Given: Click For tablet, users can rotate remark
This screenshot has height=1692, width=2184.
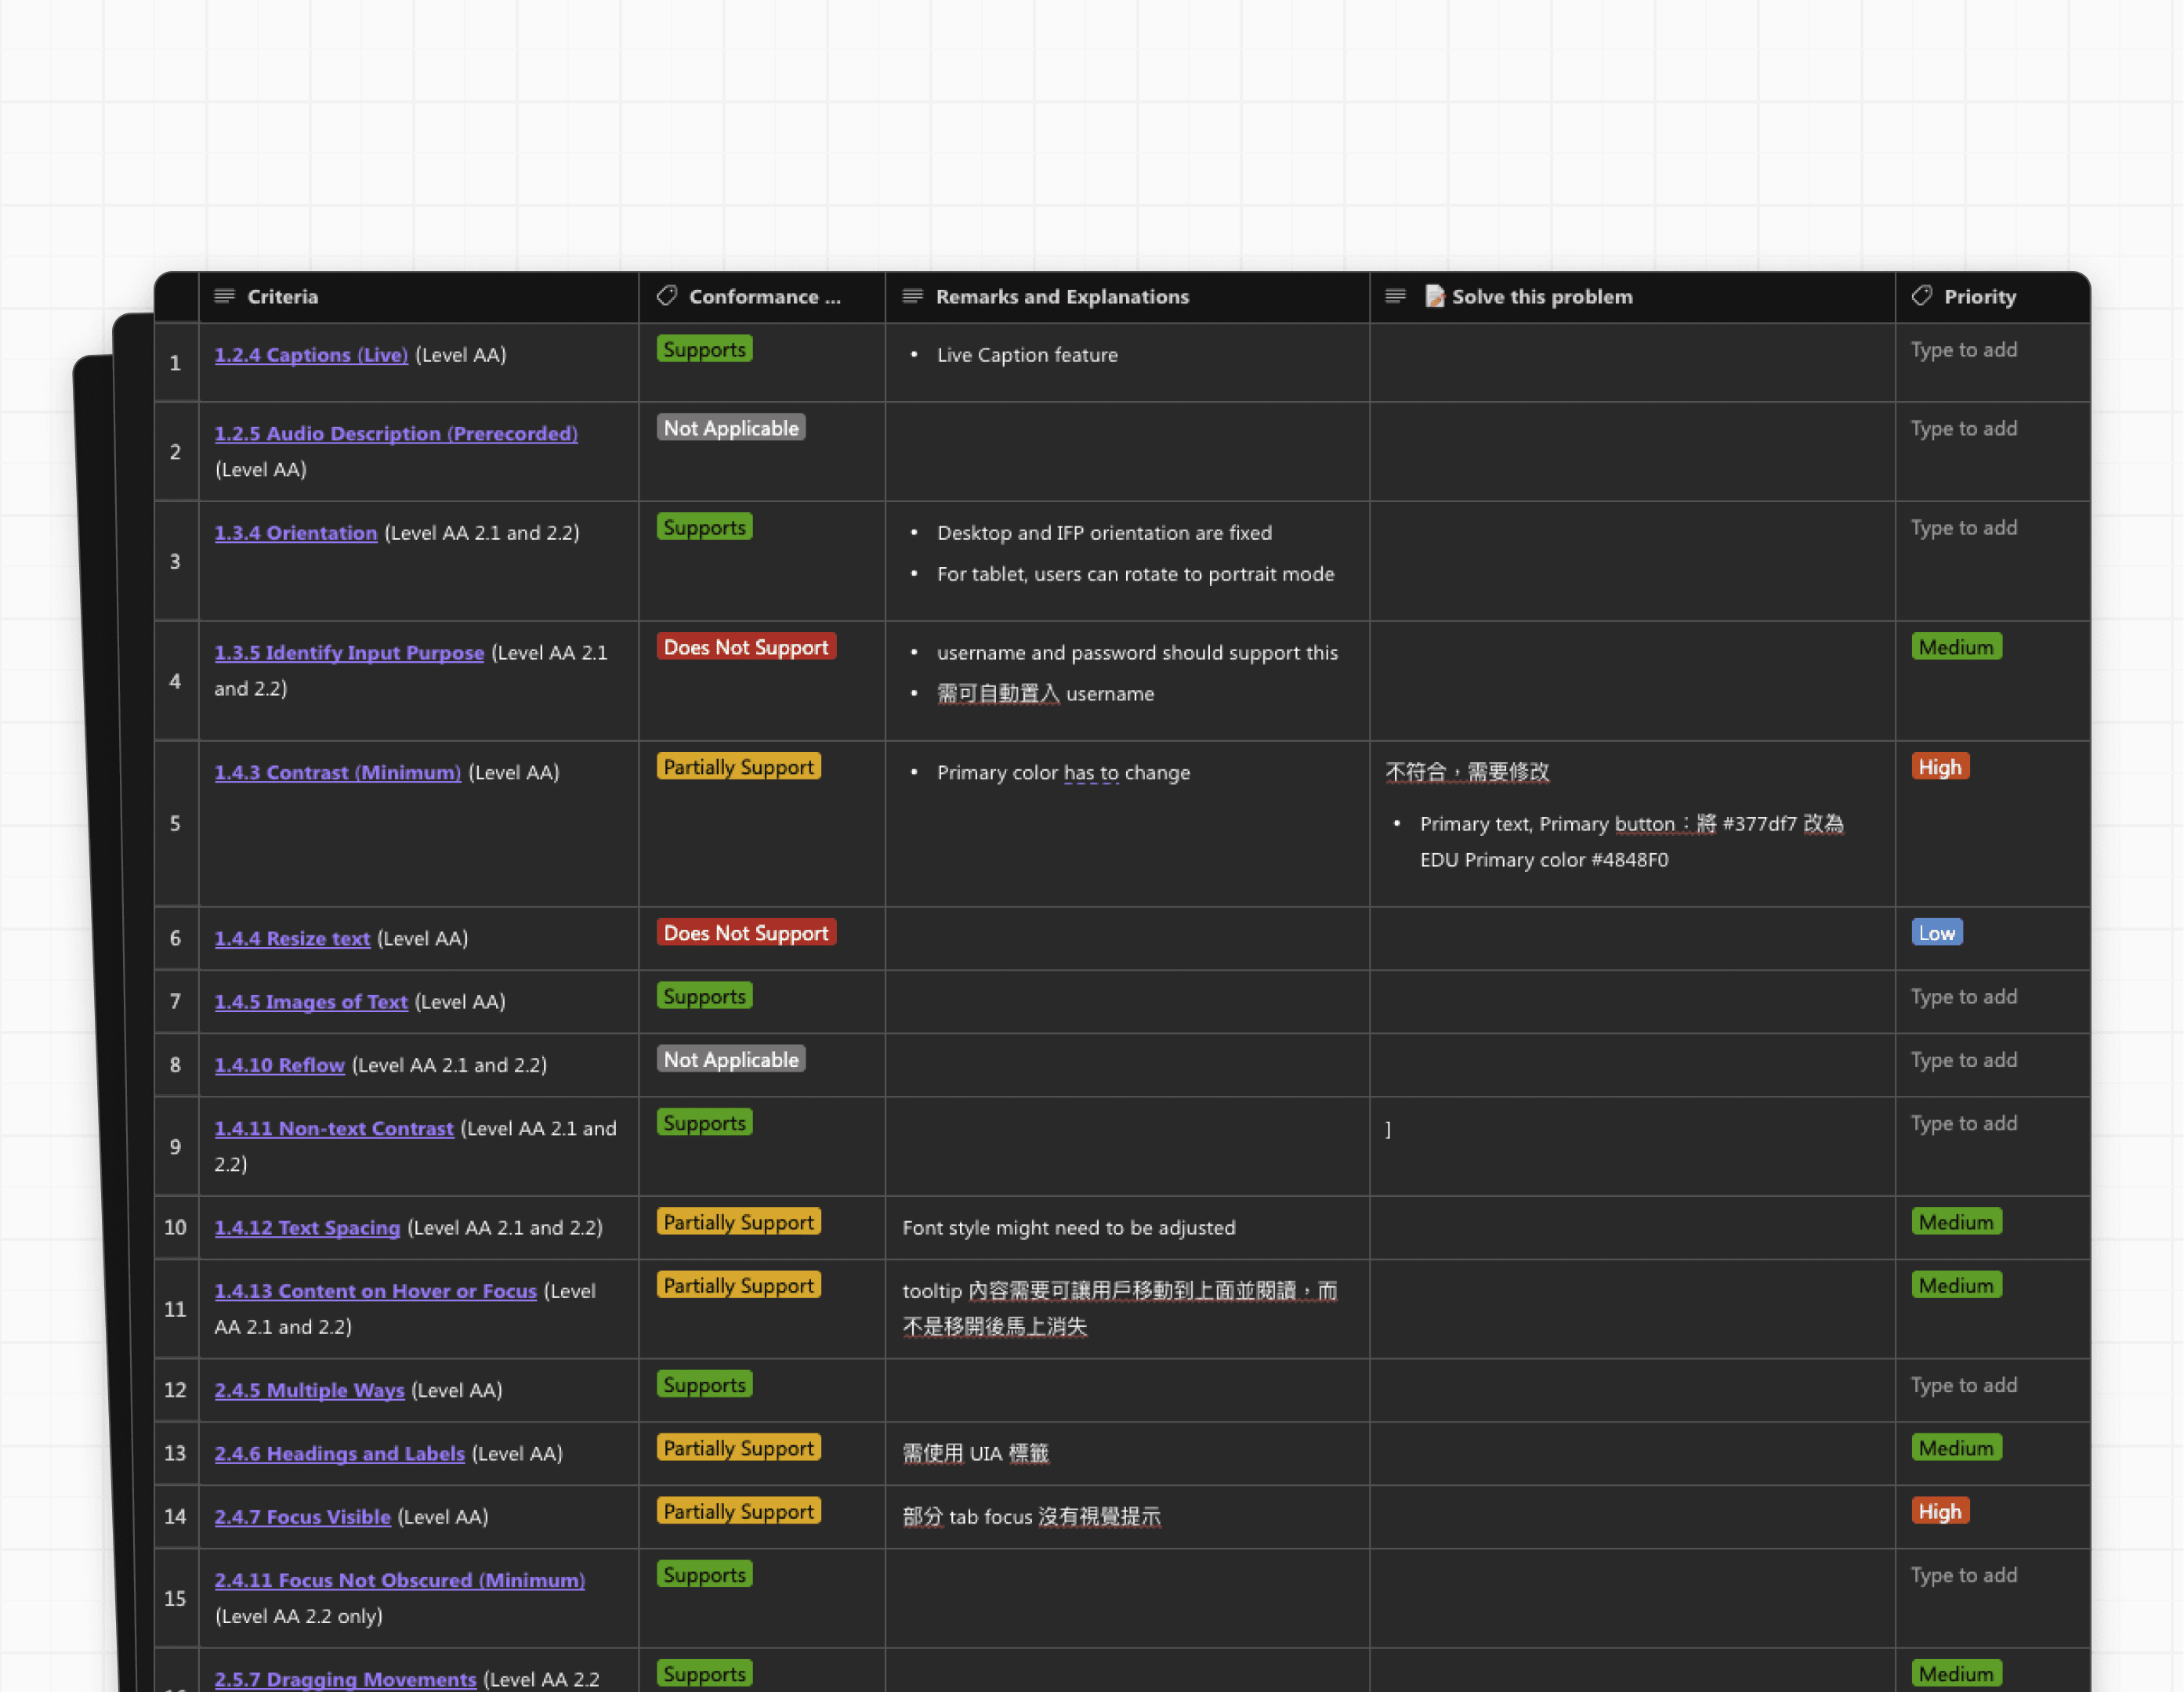Looking at the screenshot, I should (x=1135, y=573).
